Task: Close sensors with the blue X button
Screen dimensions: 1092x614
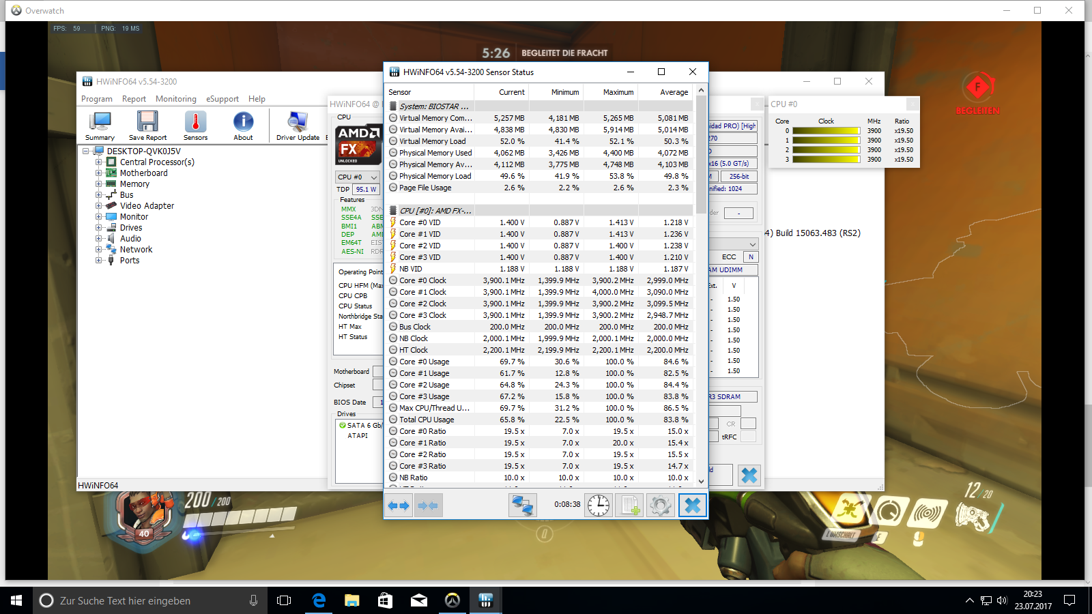Action: (692, 506)
